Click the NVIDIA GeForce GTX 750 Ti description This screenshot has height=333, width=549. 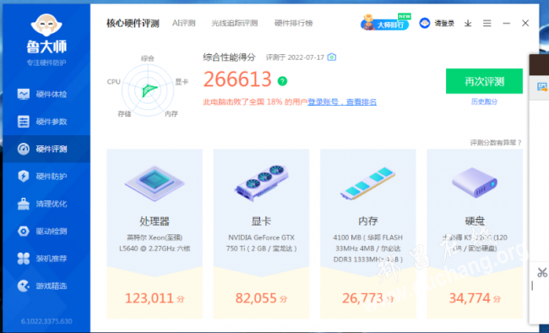click(x=261, y=243)
